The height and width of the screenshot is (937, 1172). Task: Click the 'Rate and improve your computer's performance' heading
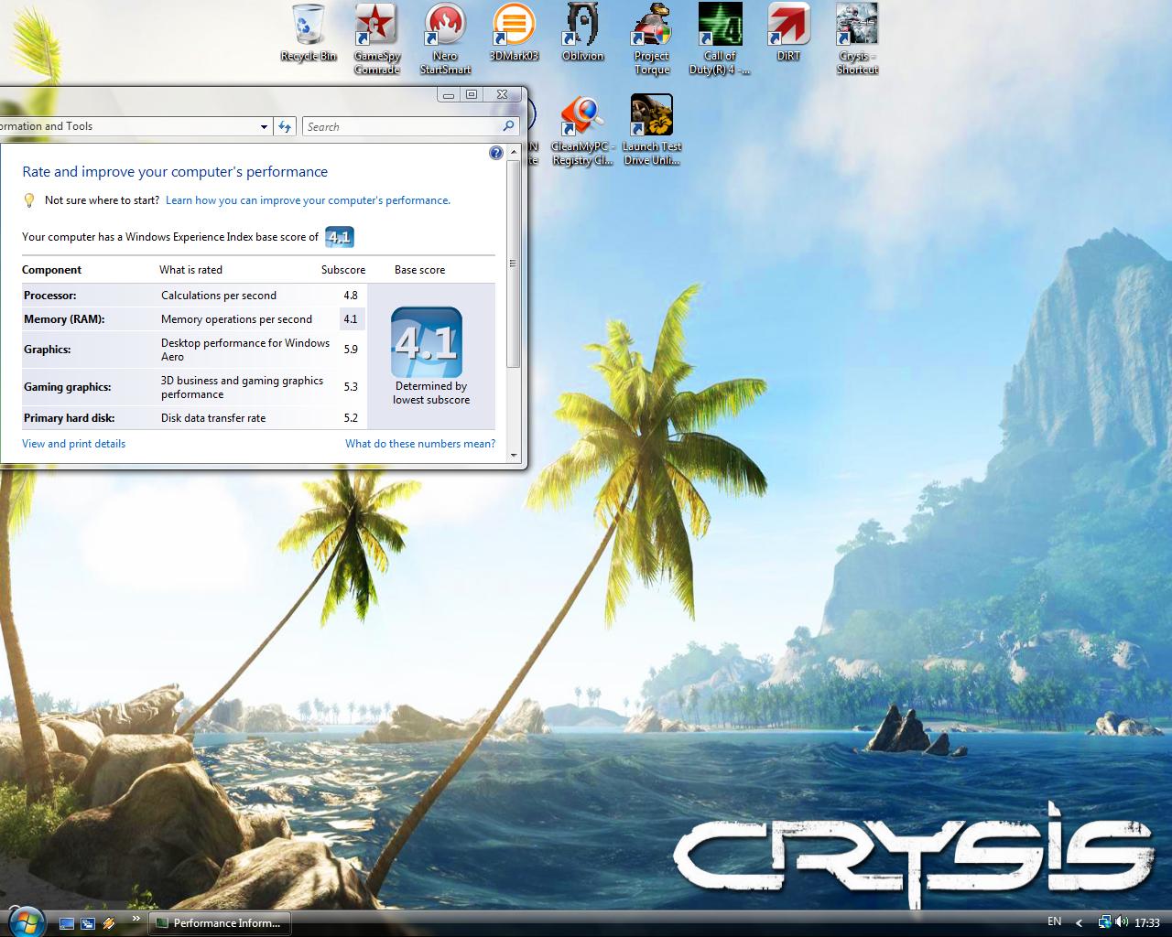[175, 172]
